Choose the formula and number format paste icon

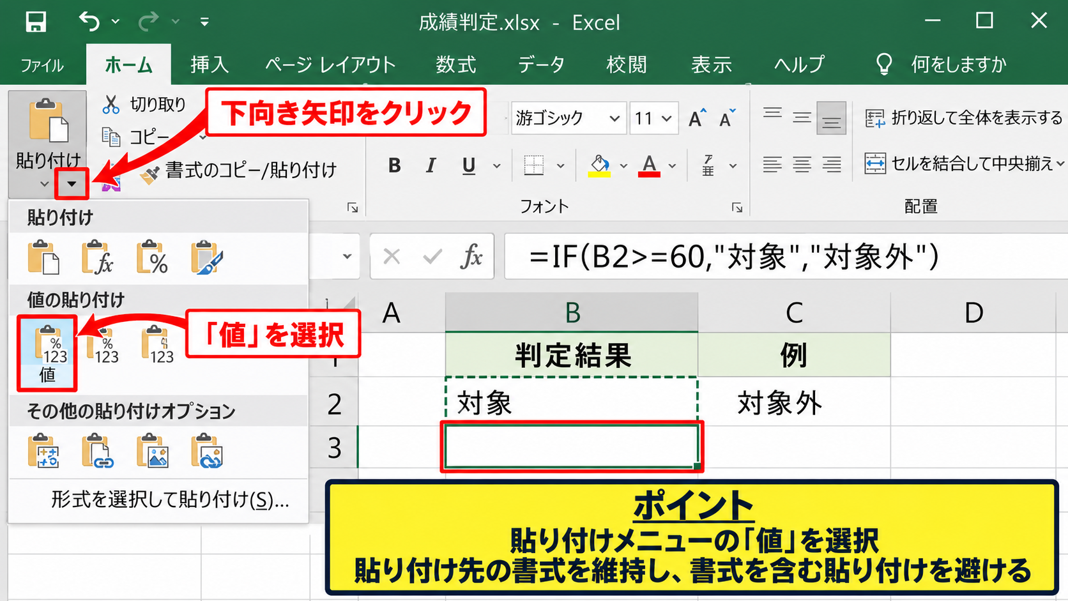[x=152, y=257]
